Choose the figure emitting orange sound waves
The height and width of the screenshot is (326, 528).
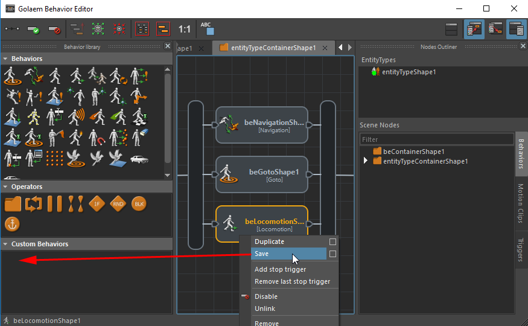[x=77, y=117]
